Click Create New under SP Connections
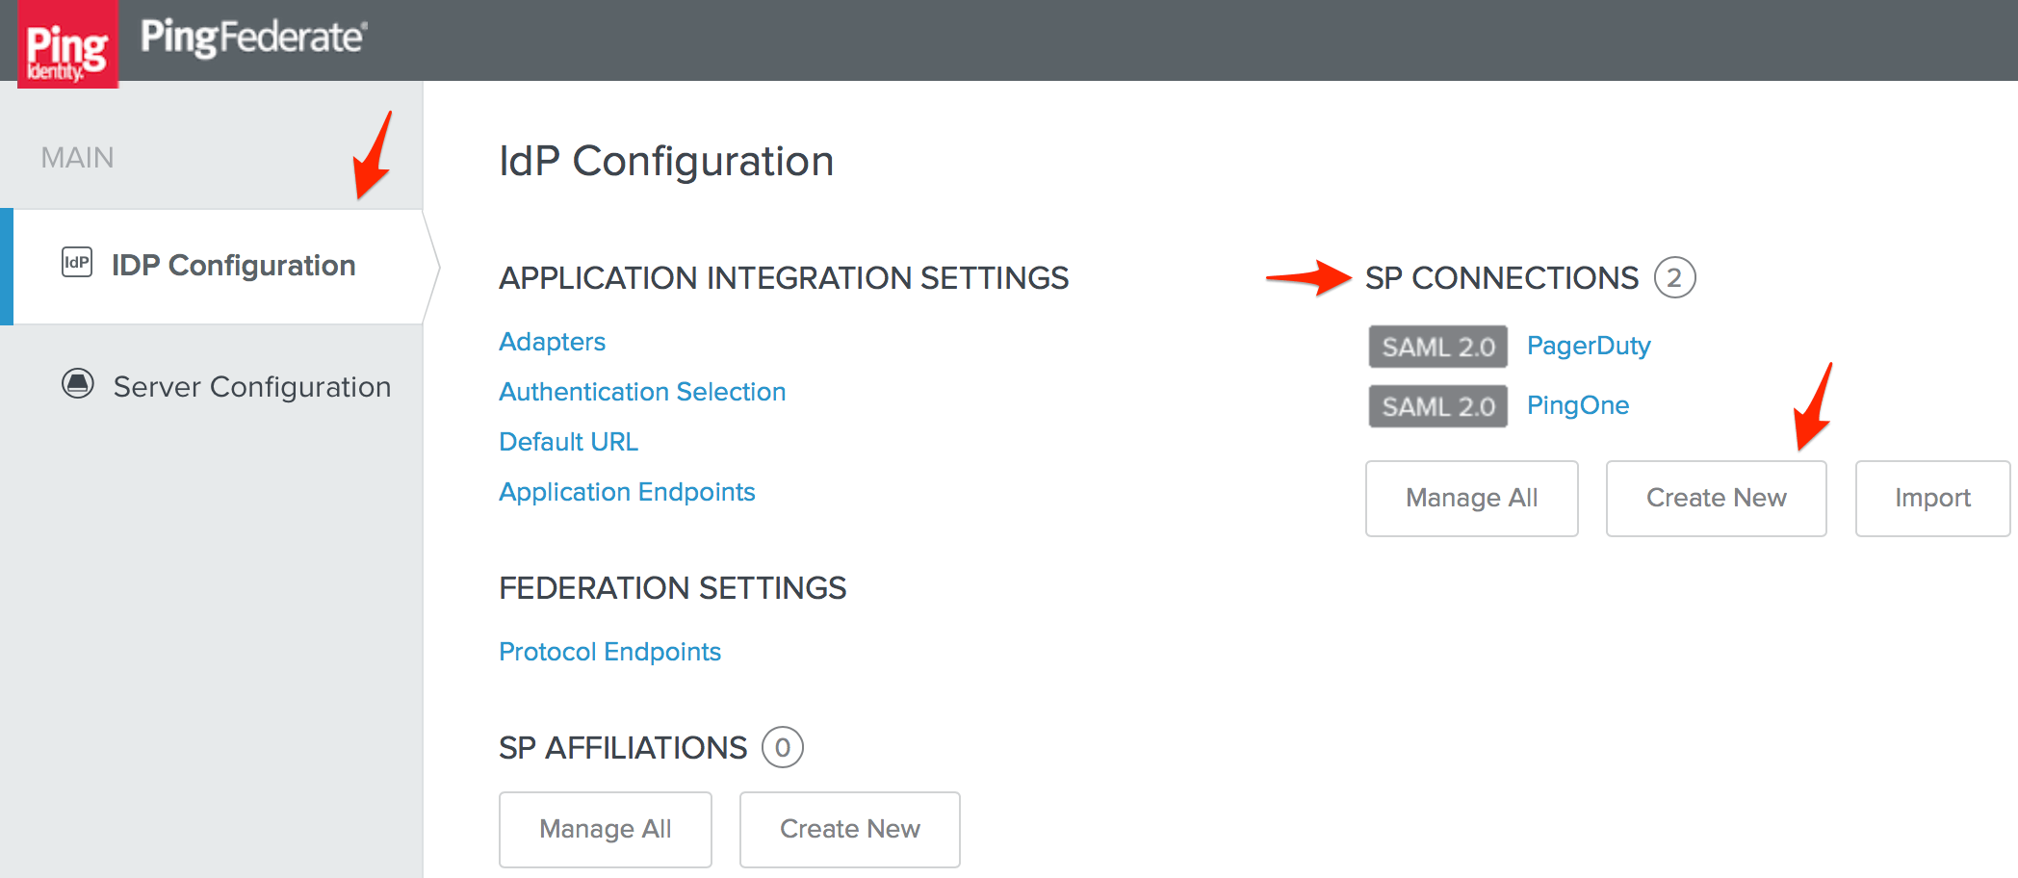The height and width of the screenshot is (878, 2018). [1717, 498]
